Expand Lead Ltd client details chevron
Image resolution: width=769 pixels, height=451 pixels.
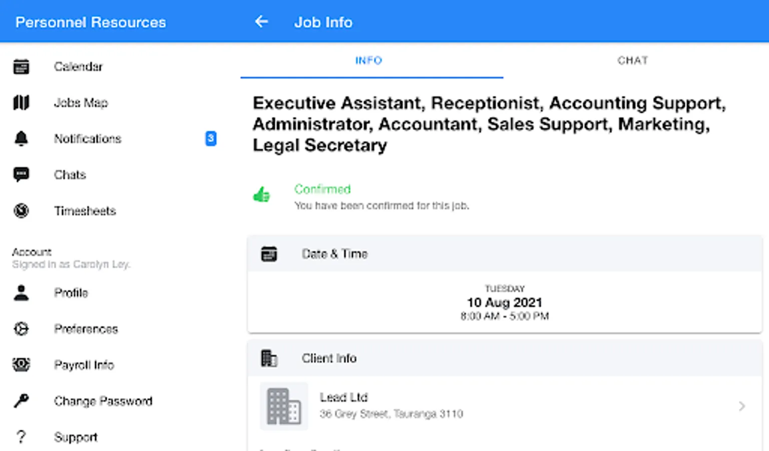point(741,406)
